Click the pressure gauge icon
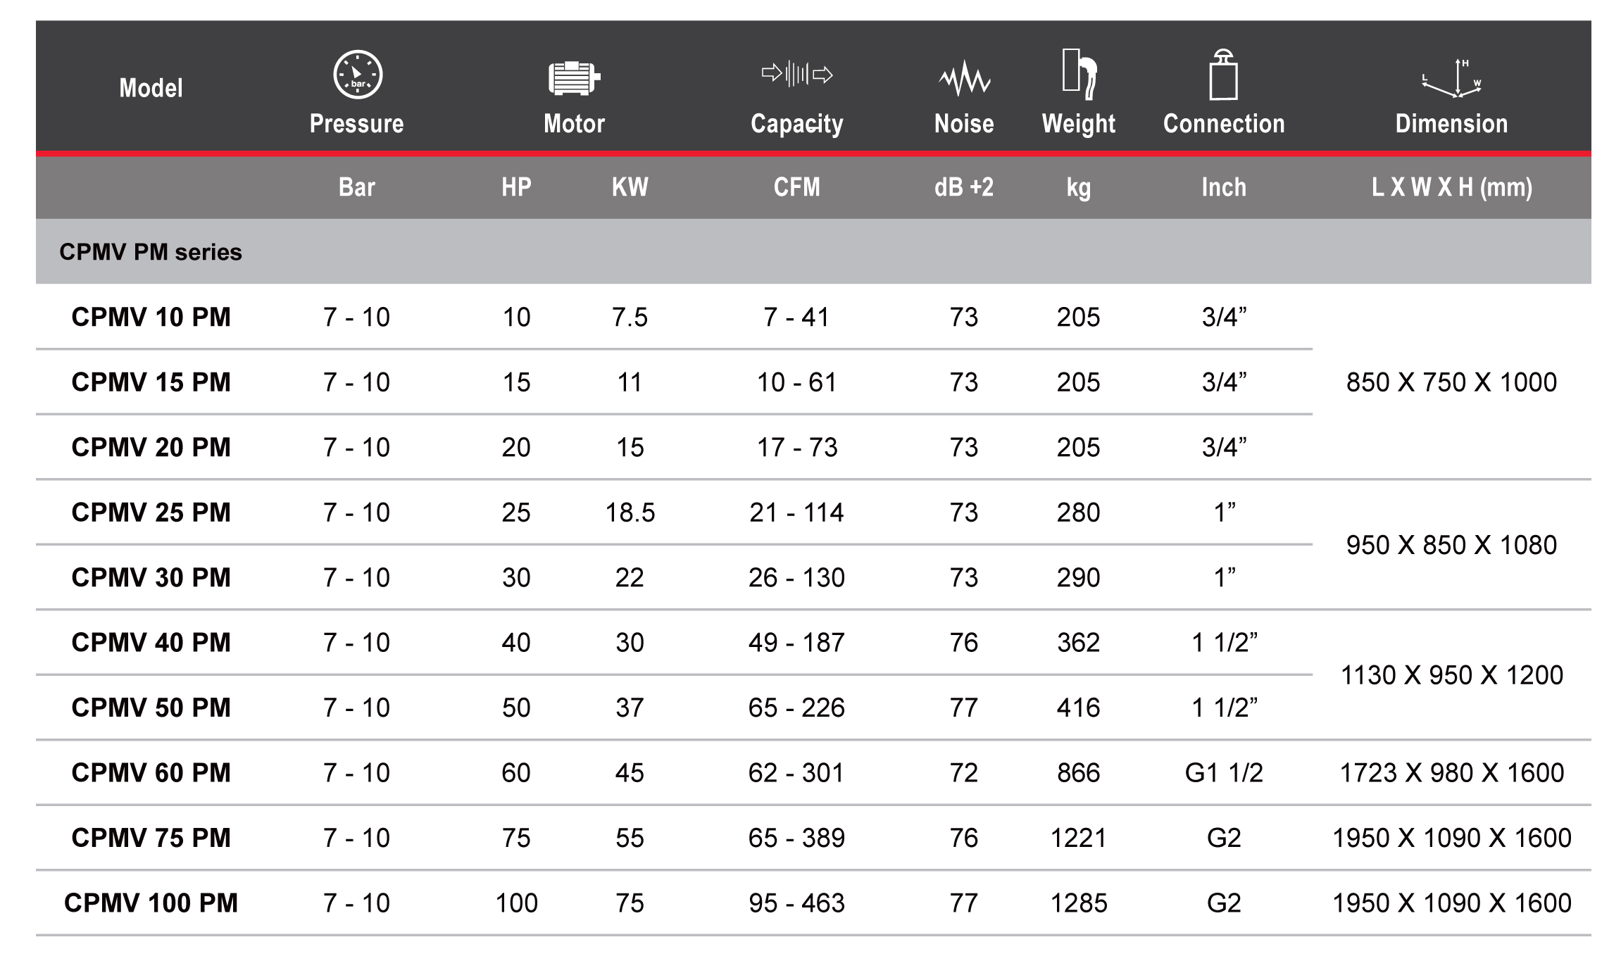Viewport: 1621px width, 961px height. [357, 75]
